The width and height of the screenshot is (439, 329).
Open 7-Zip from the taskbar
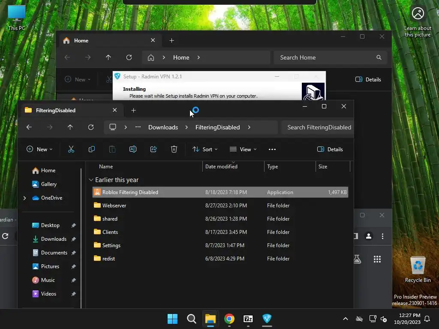[x=248, y=319]
